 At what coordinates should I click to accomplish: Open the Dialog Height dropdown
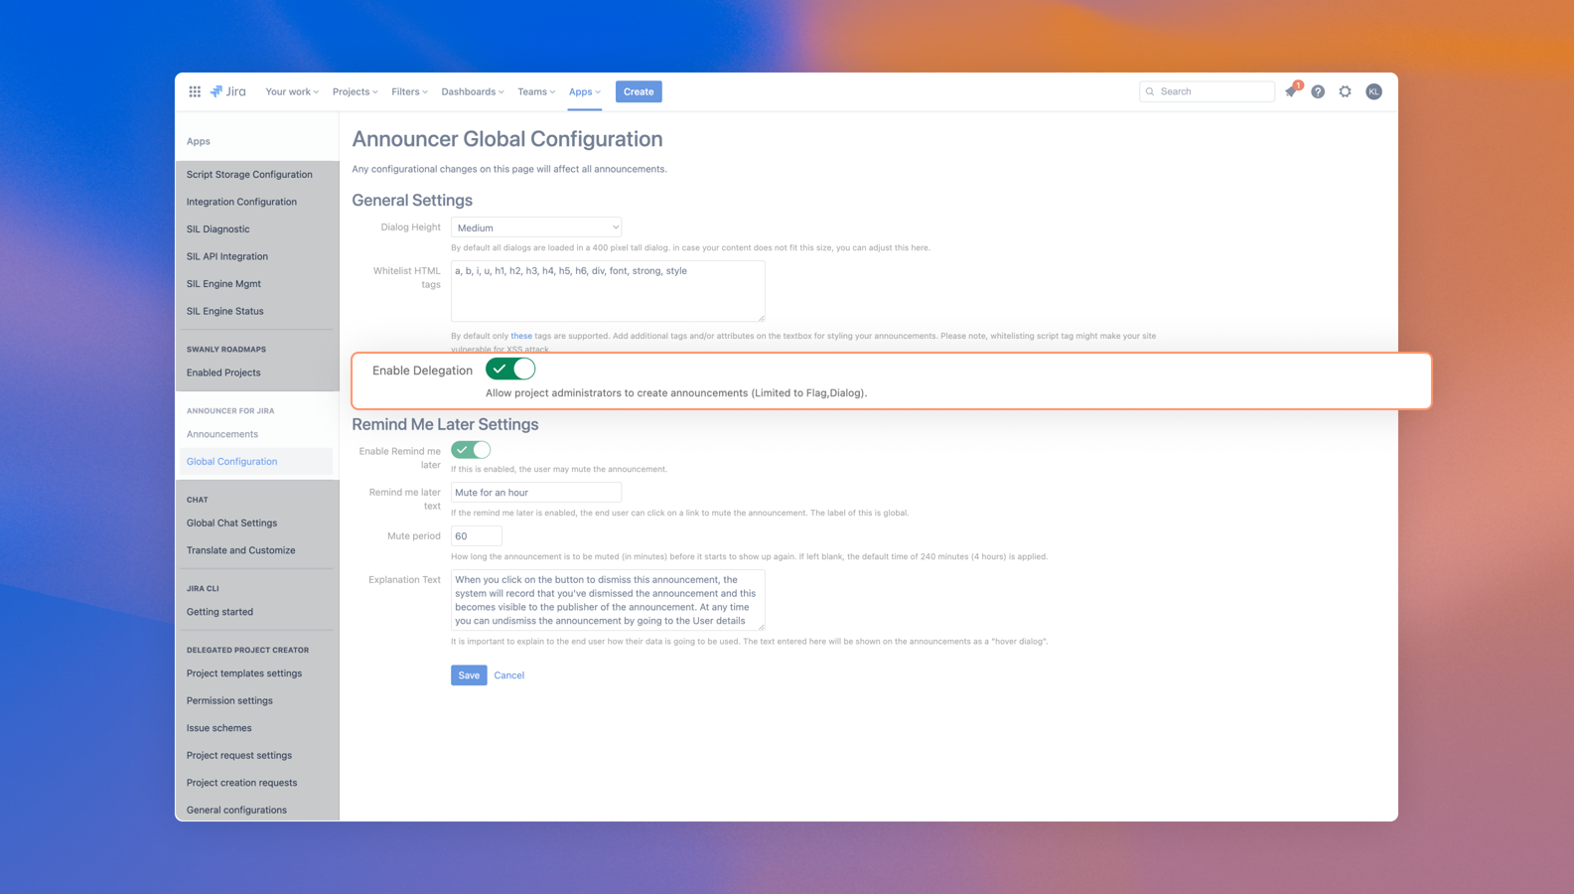(x=536, y=227)
